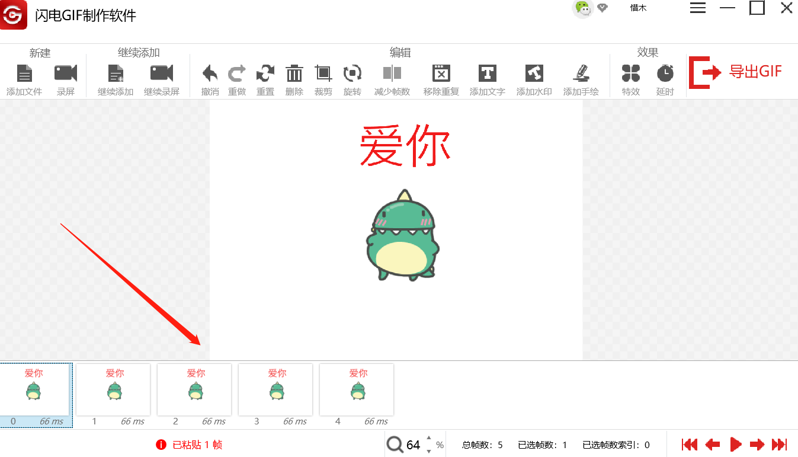The height and width of the screenshot is (457, 798).
Task: Click the WeChat icon in the title bar
Action: (584, 8)
